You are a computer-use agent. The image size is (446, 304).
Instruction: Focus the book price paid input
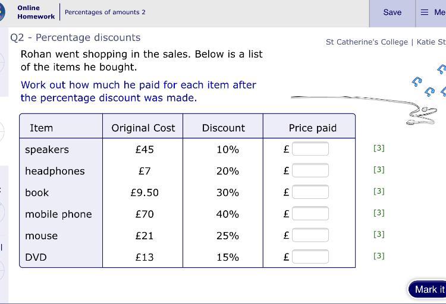tap(310, 192)
